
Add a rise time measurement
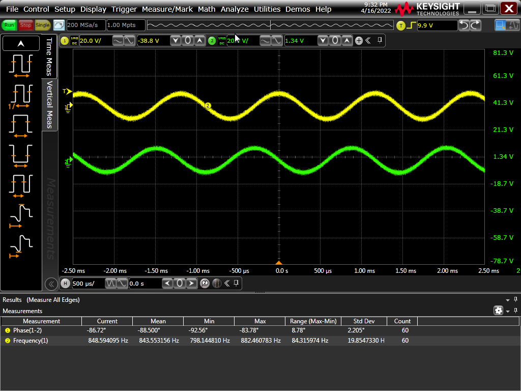click(20, 215)
